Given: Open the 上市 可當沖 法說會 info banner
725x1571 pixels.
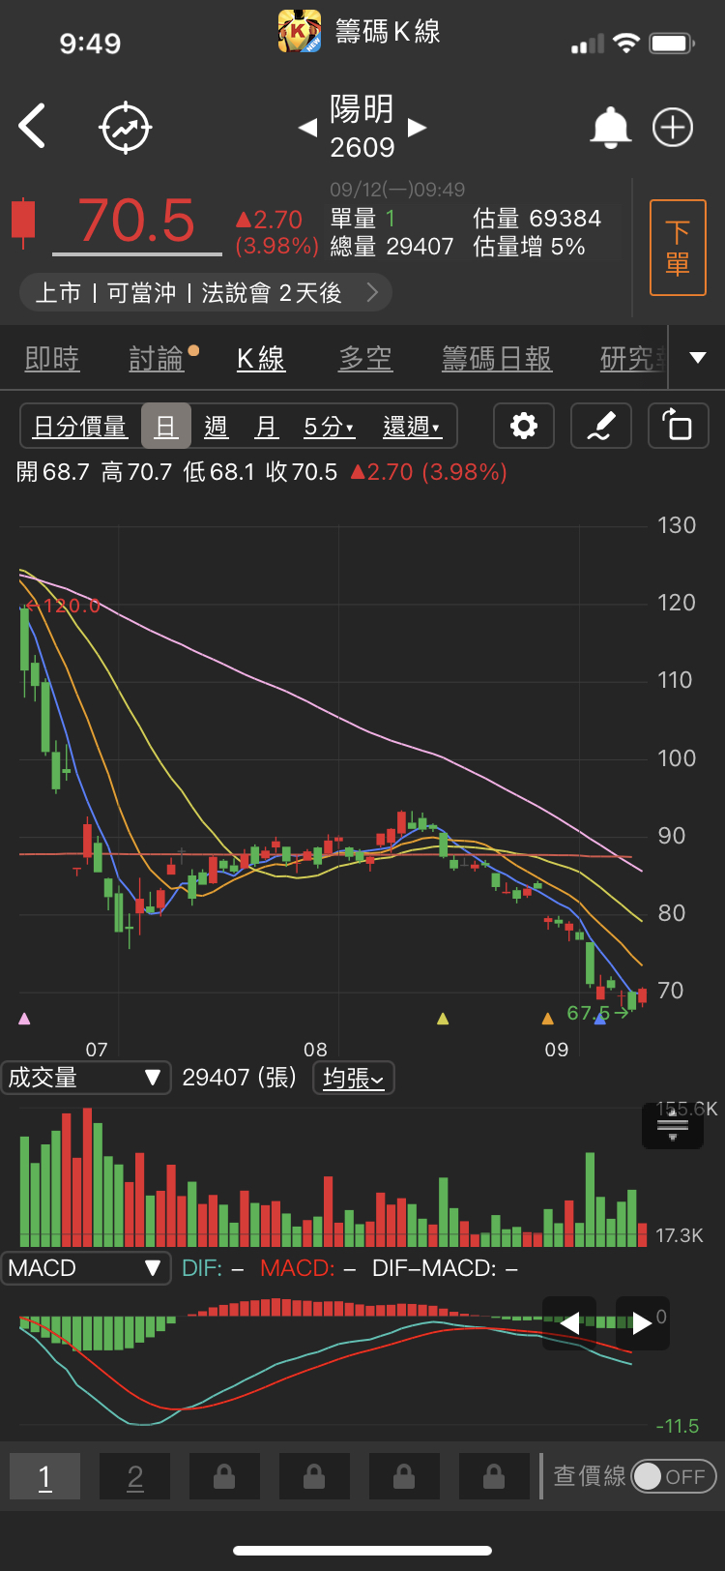Looking at the screenshot, I should (x=206, y=293).
